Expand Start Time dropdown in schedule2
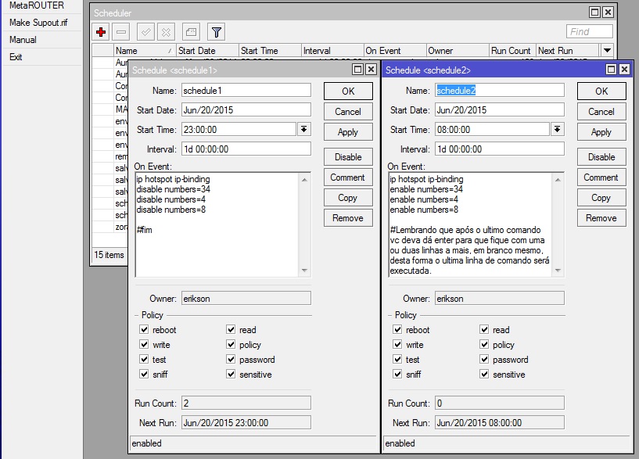The height and width of the screenshot is (459, 639). [x=558, y=130]
